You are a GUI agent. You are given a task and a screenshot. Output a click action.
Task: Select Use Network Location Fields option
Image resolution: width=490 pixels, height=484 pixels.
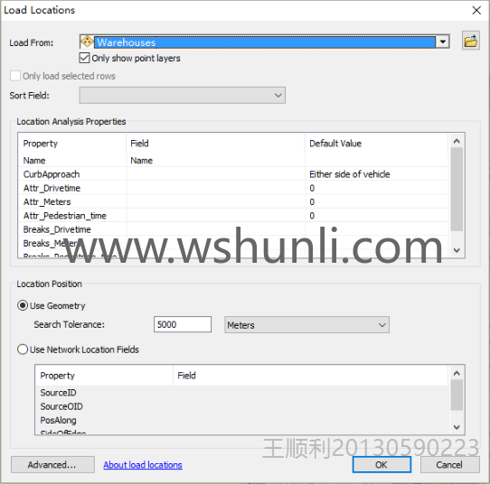[23, 349]
